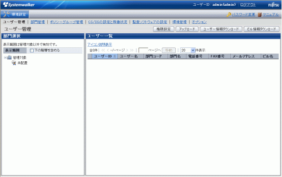The height and width of the screenshot is (177, 282).
Task: Go to previous page arrow
Action: pos(108,50)
